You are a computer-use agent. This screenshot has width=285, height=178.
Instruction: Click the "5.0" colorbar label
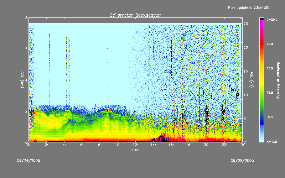pos(270,117)
